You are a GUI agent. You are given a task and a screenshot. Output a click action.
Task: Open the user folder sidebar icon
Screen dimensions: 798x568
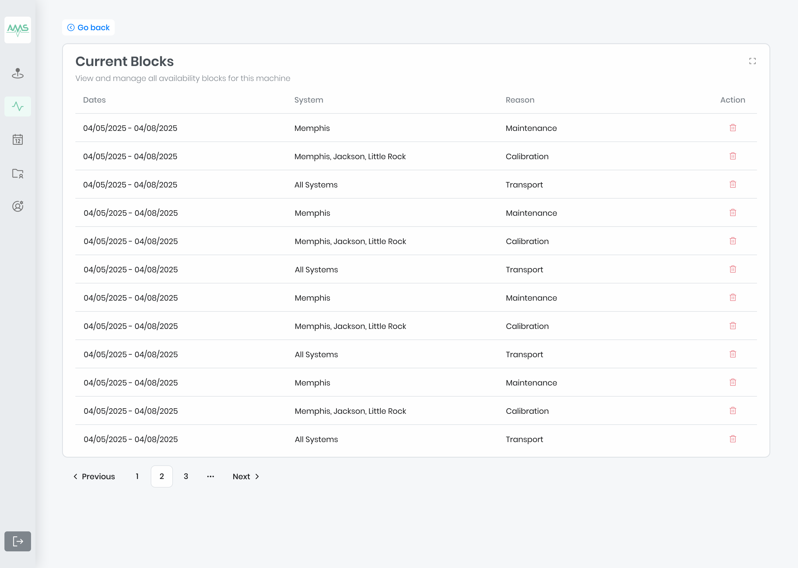17,173
